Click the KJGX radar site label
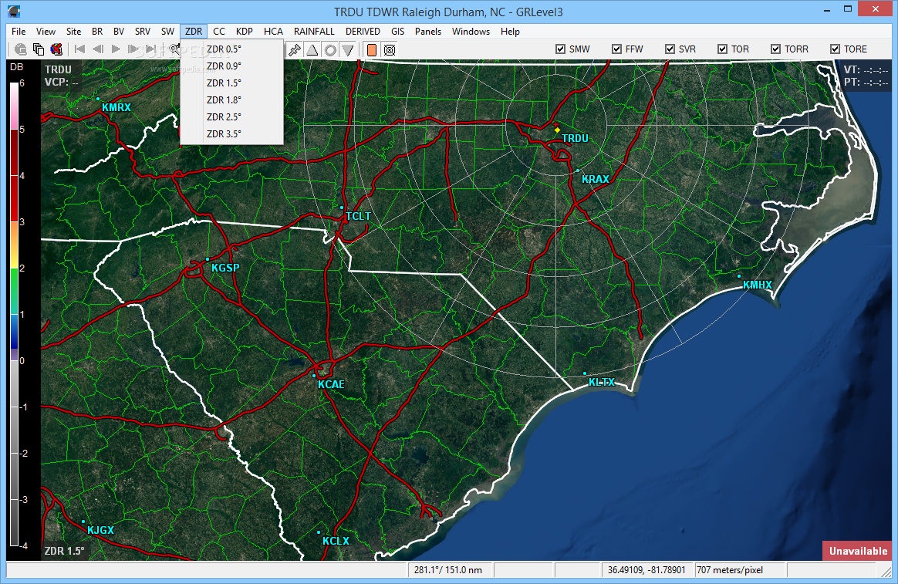 click(x=100, y=531)
